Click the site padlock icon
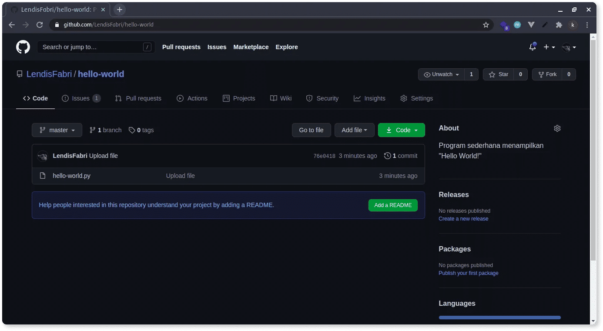 click(57, 25)
